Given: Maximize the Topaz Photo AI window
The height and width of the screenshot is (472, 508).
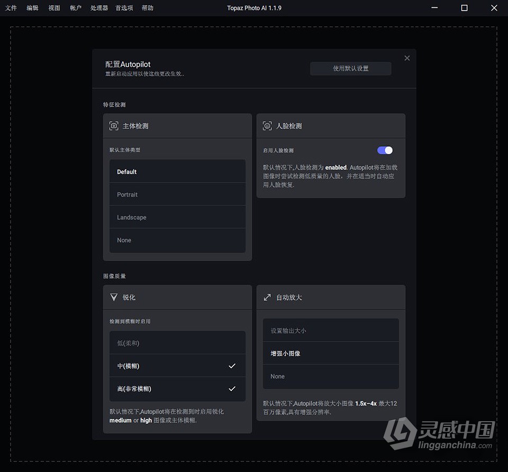Looking at the screenshot, I should [x=464, y=8].
